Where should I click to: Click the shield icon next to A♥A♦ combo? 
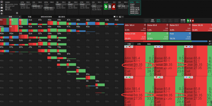(x=192, y=47)
